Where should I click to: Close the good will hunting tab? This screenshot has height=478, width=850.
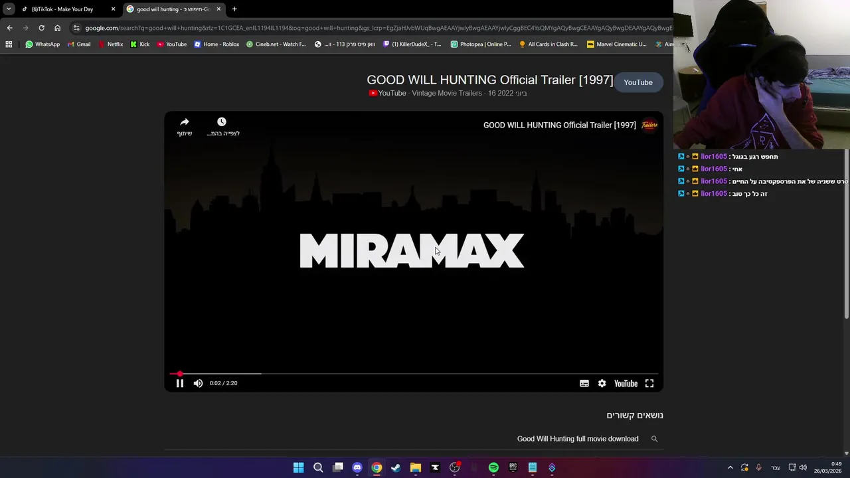coord(218,9)
